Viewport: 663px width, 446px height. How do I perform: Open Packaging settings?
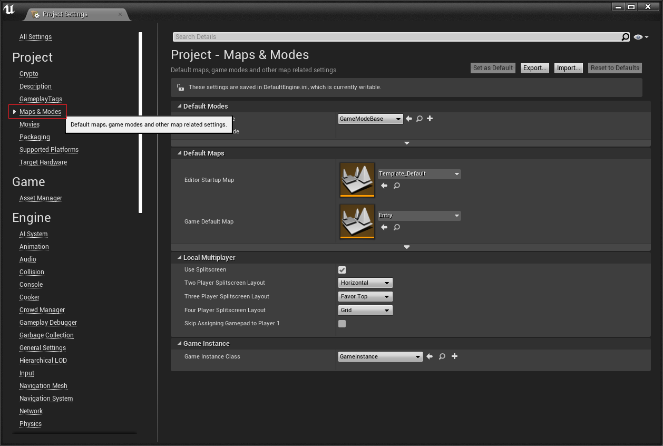[x=35, y=137]
